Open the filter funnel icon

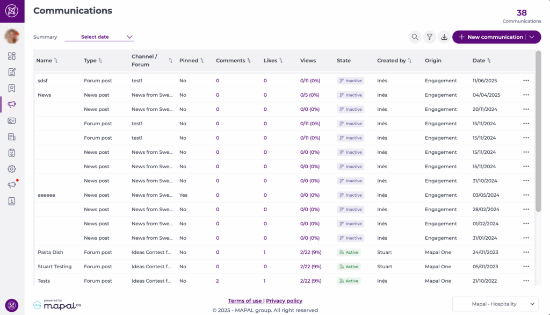point(429,37)
